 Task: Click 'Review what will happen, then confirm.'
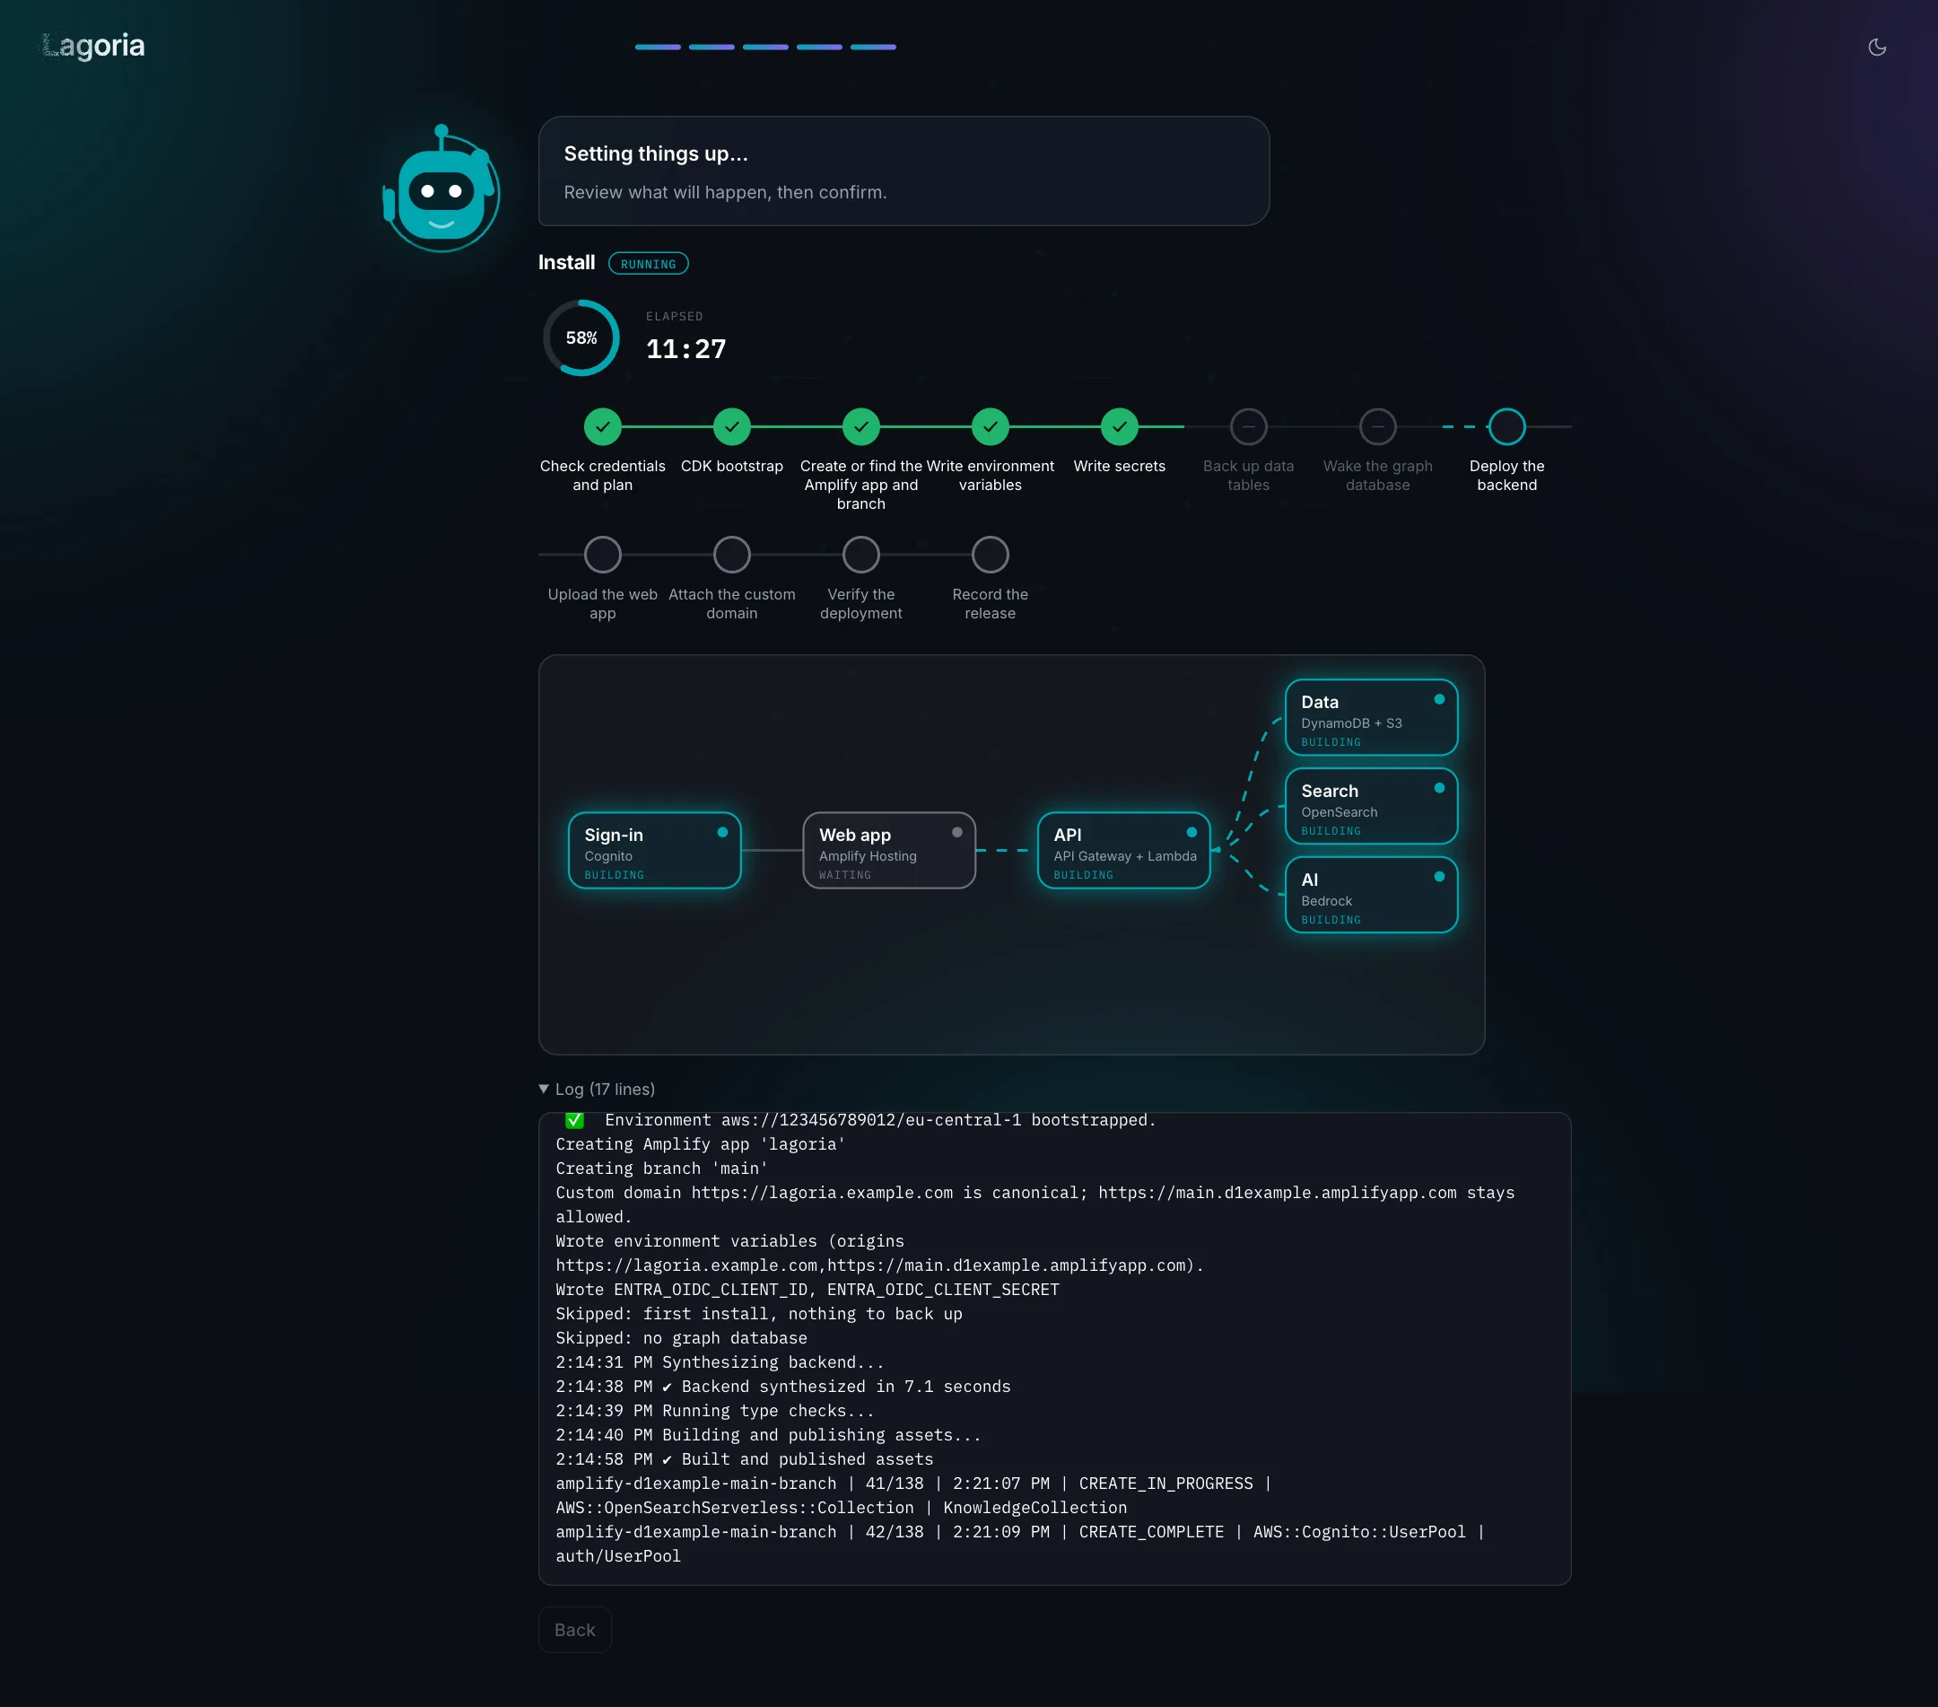[x=725, y=193]
